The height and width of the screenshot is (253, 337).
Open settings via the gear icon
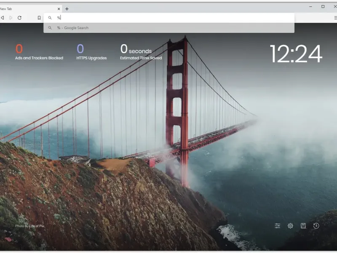[290, 226]
